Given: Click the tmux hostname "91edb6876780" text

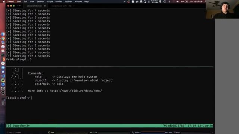Looking at the screenshot, I should click(x=174, y=126).
